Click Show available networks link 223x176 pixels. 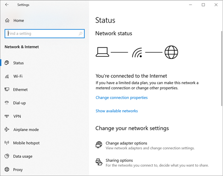(117, 111)
